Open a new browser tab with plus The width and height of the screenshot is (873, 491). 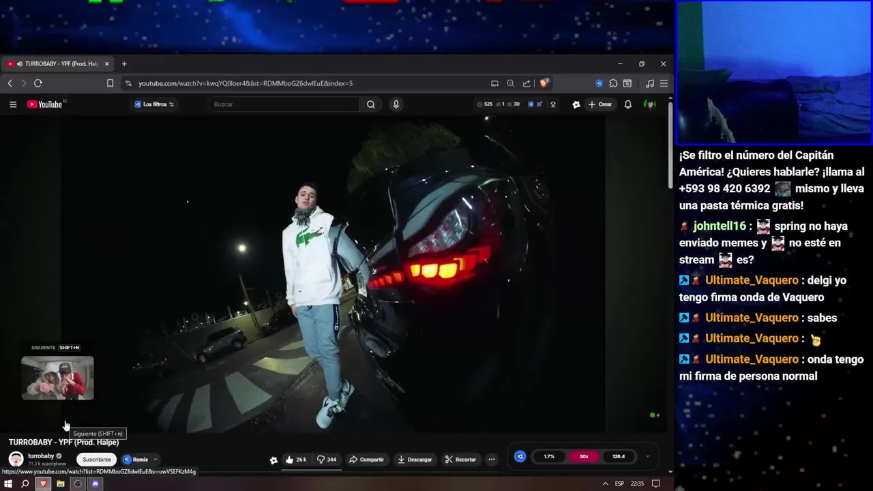pos(124,64)
